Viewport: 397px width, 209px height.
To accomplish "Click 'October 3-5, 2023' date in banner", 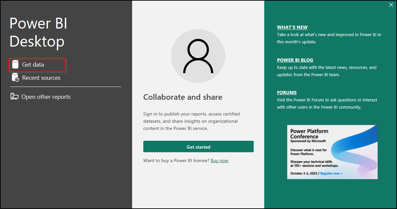I will (304, 173).
